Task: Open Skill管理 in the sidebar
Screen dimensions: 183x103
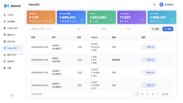Action: pyautogui.click(x=13, y=22)
